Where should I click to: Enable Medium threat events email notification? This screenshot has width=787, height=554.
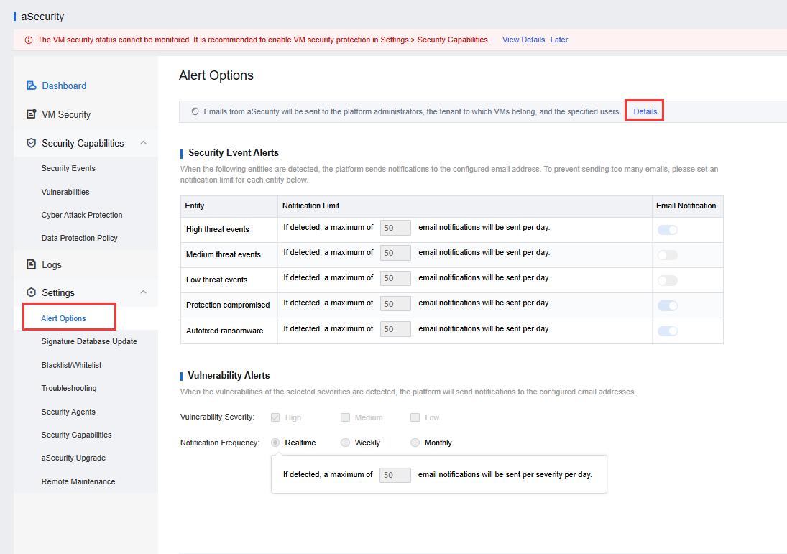(668, 255)
